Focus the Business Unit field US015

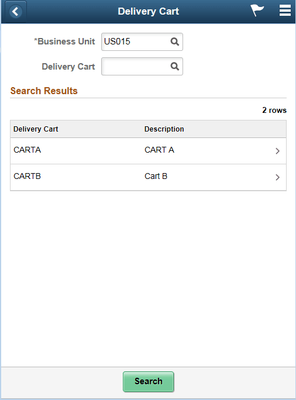(142, 42)
